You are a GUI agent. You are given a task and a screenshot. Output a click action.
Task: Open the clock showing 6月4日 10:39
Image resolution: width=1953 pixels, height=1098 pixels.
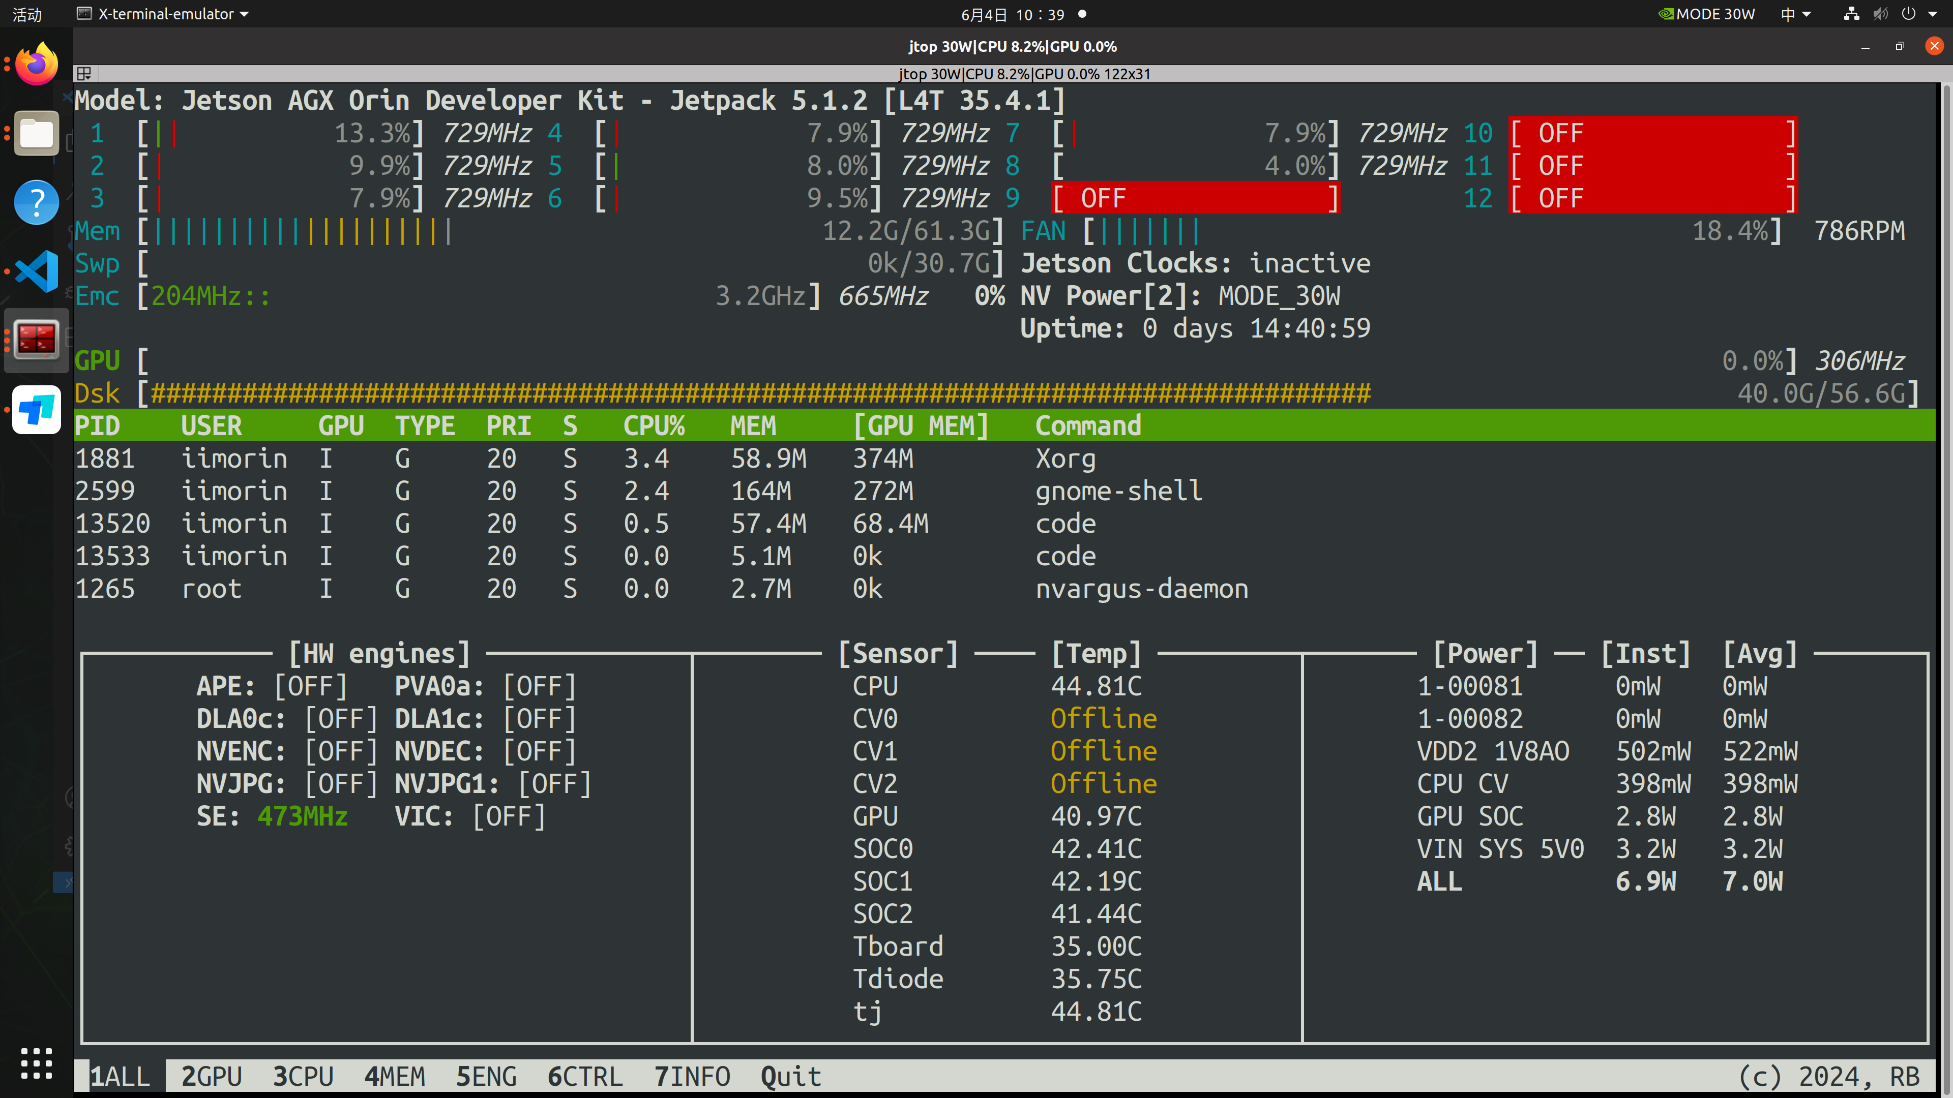pos(1013,14)
